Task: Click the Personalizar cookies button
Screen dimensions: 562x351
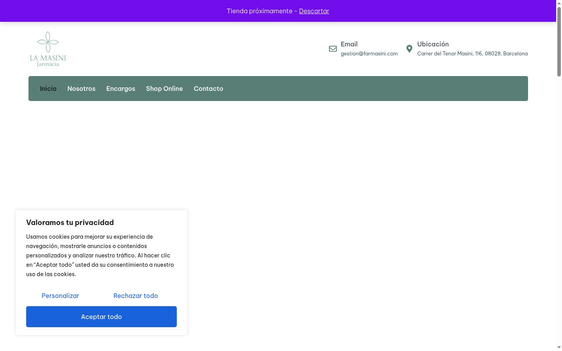Action: [60, 296]
